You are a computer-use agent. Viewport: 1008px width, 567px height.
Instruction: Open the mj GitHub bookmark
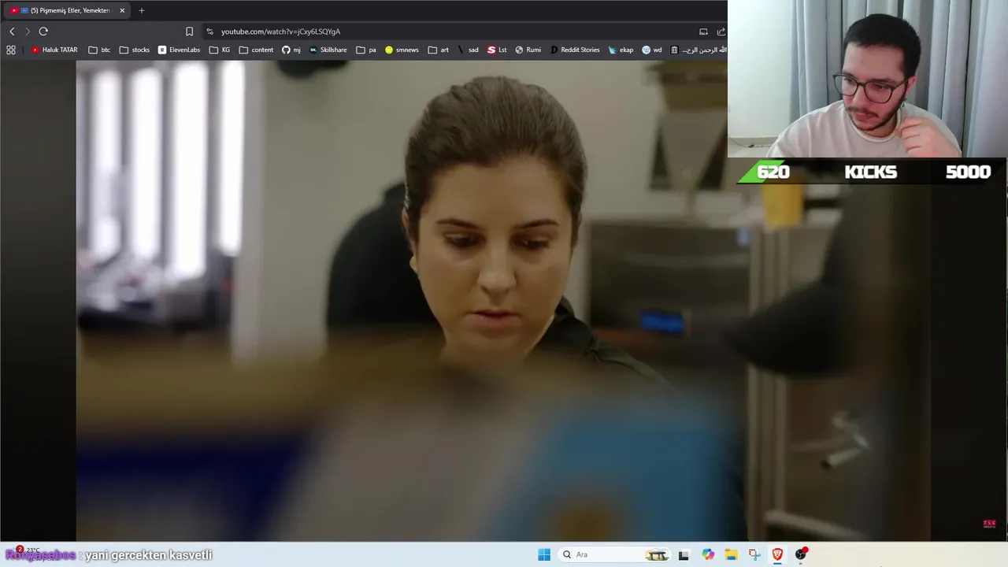pyautogui.click(x=291, y=50)
